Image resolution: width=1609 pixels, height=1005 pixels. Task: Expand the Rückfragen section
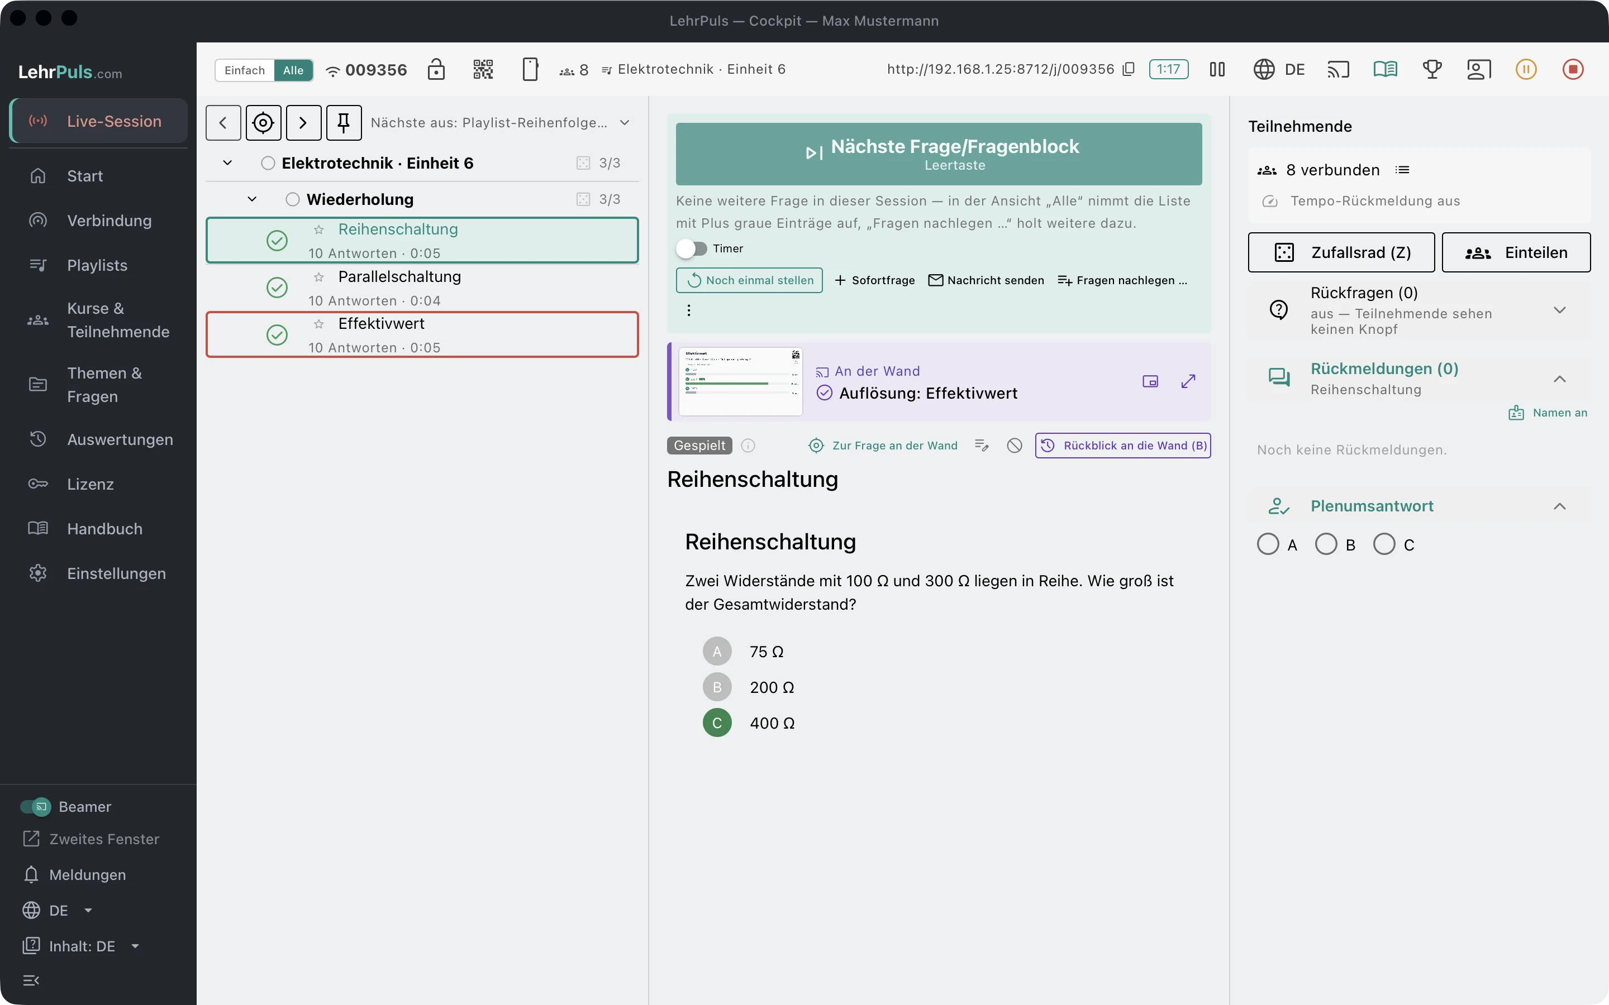tap(1560, 310)
